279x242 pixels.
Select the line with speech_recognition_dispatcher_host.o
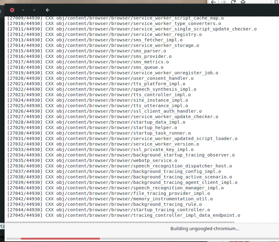pyautogui.click(x=120, y=167)
